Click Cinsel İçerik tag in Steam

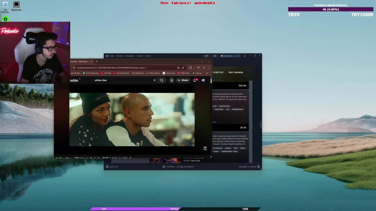point(219,109)
